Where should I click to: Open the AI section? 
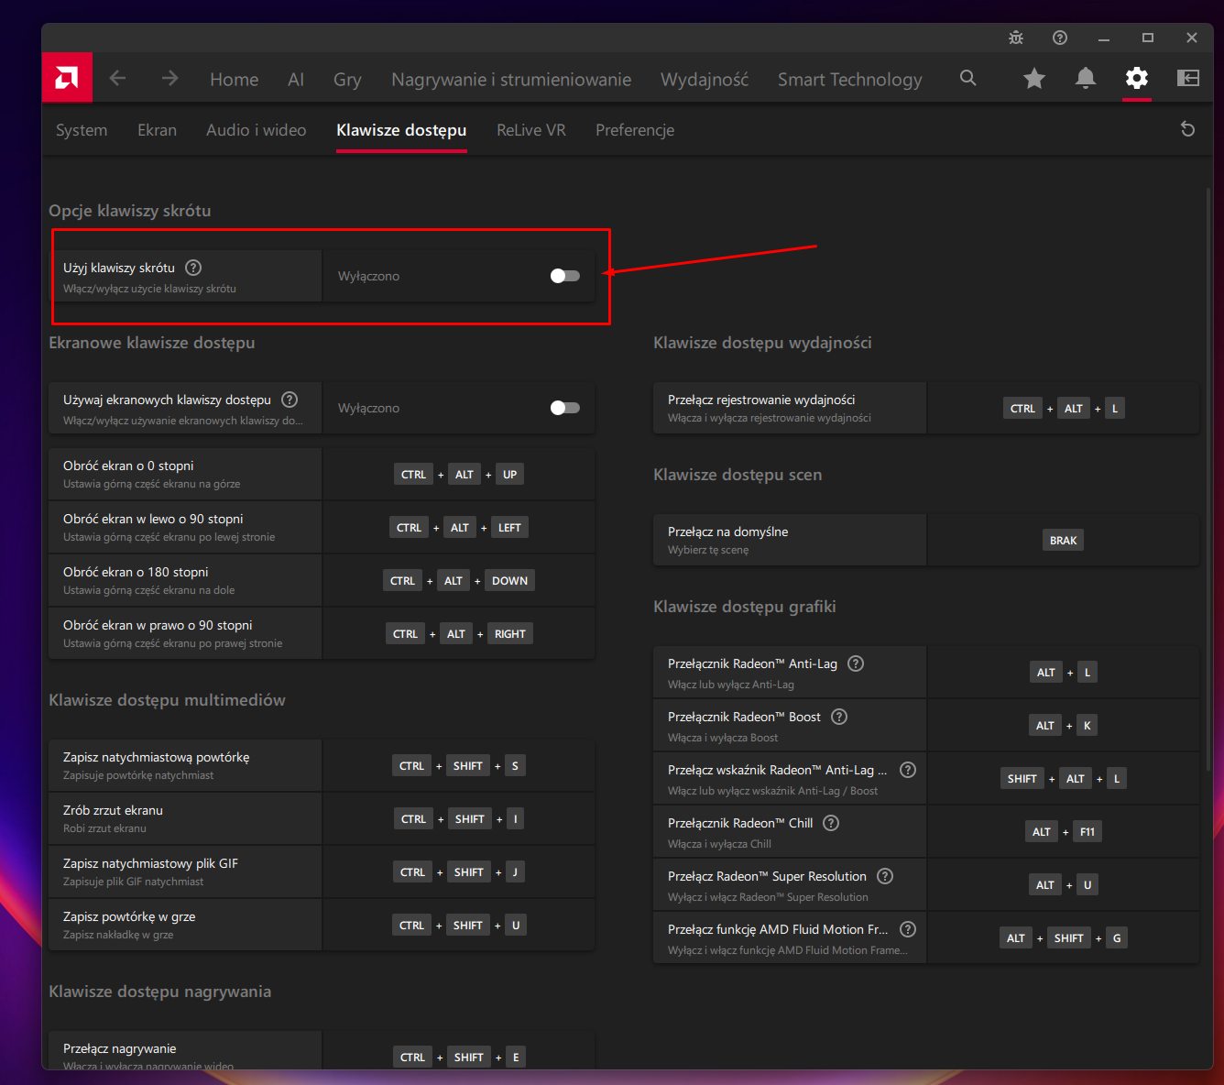tap(296, 80)
